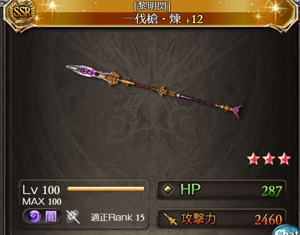Click the +12 bonus value

click(x=194, y=20)
